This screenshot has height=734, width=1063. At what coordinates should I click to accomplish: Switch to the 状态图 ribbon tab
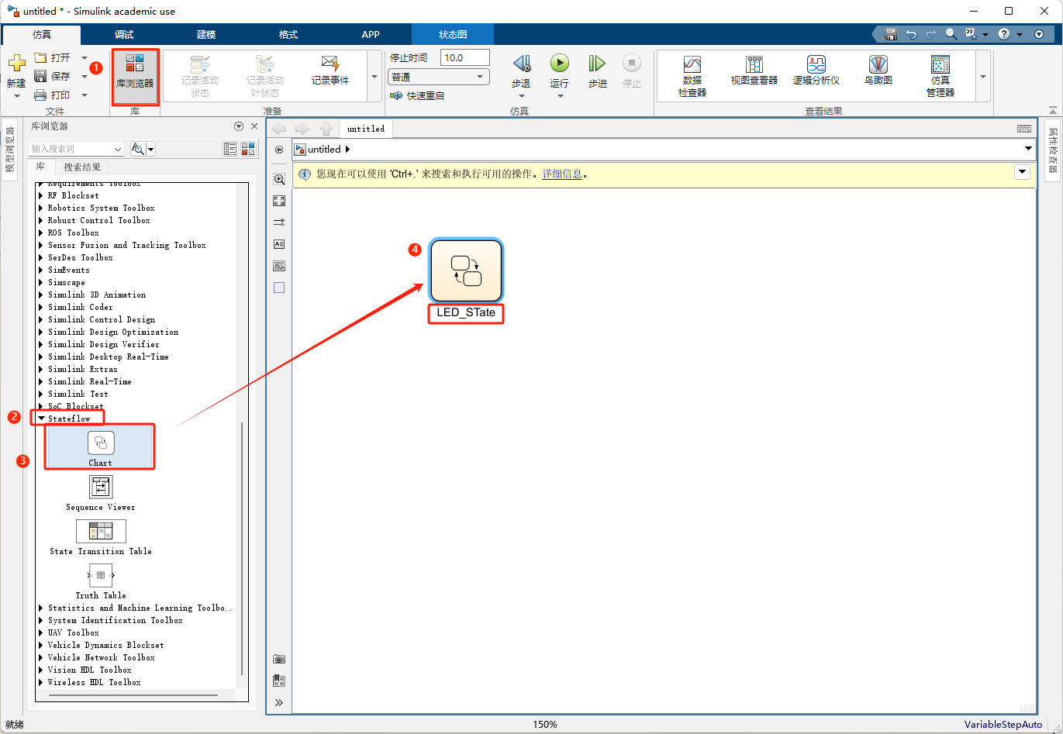tap(453, 35)
